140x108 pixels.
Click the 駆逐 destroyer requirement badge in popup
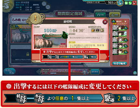[x=86, y=57]
